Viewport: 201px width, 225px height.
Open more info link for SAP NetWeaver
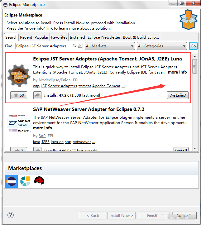43,128
